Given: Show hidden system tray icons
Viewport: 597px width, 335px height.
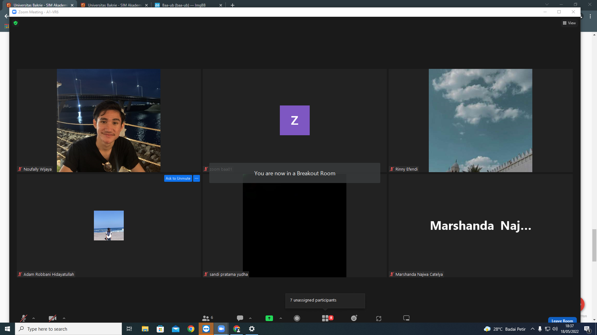Looking at the screenshot, I should pyautogui.click(x=533, y=329).
